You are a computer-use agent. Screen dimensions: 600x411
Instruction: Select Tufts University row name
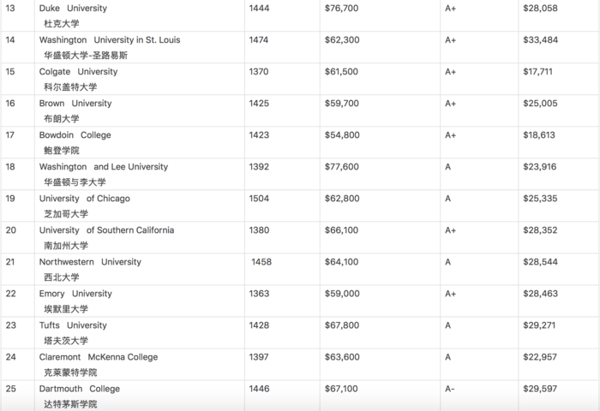click(x=73, y=325)
